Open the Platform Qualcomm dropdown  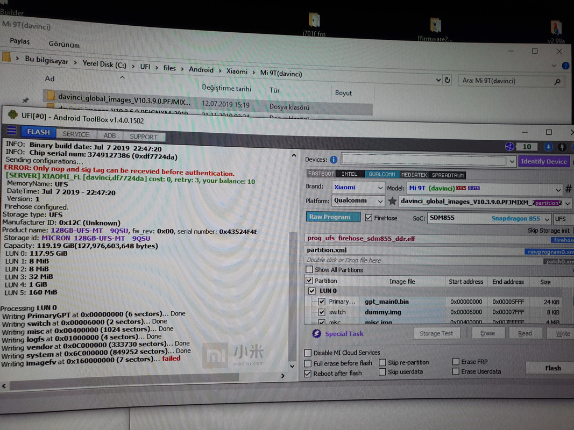coord(380,201)
